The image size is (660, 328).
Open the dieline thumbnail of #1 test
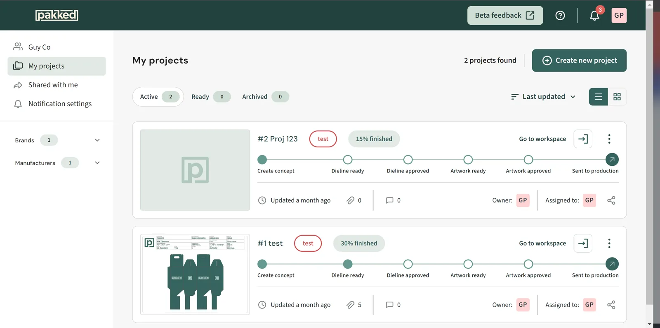tap(195, 274)
